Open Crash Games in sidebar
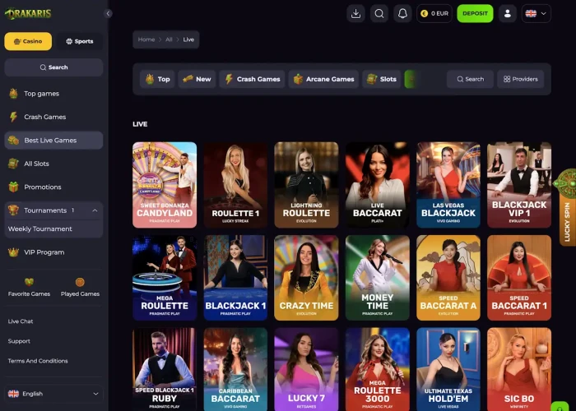576x411 pixels. point(53,117)
